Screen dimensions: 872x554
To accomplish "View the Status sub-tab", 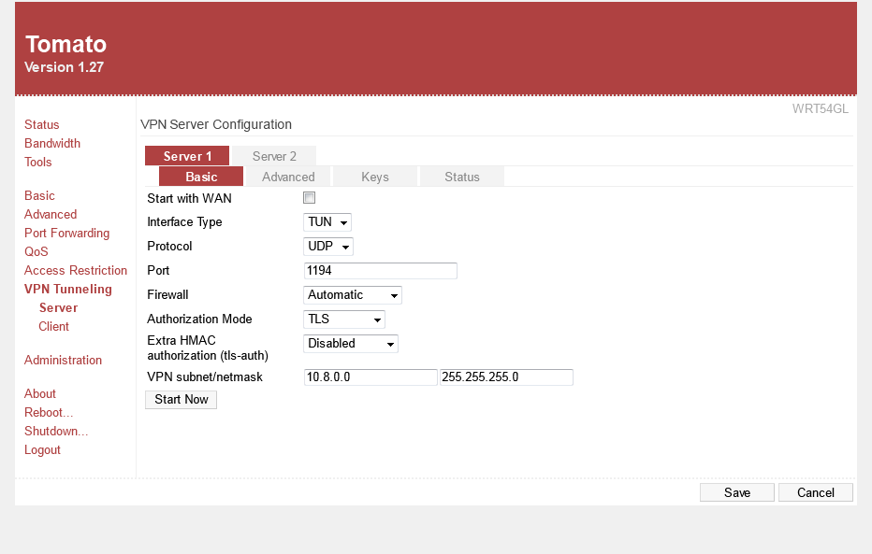I will [461, 177].
